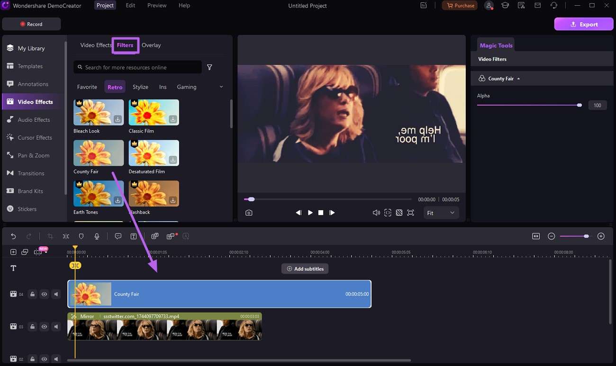Open the graduation cap tutorials icon
This screenshot has height=366, width=616.
[506, 6]
